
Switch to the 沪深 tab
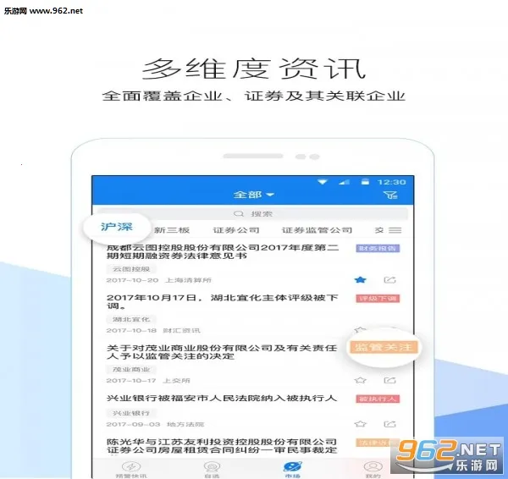click(x=116, y=228)
